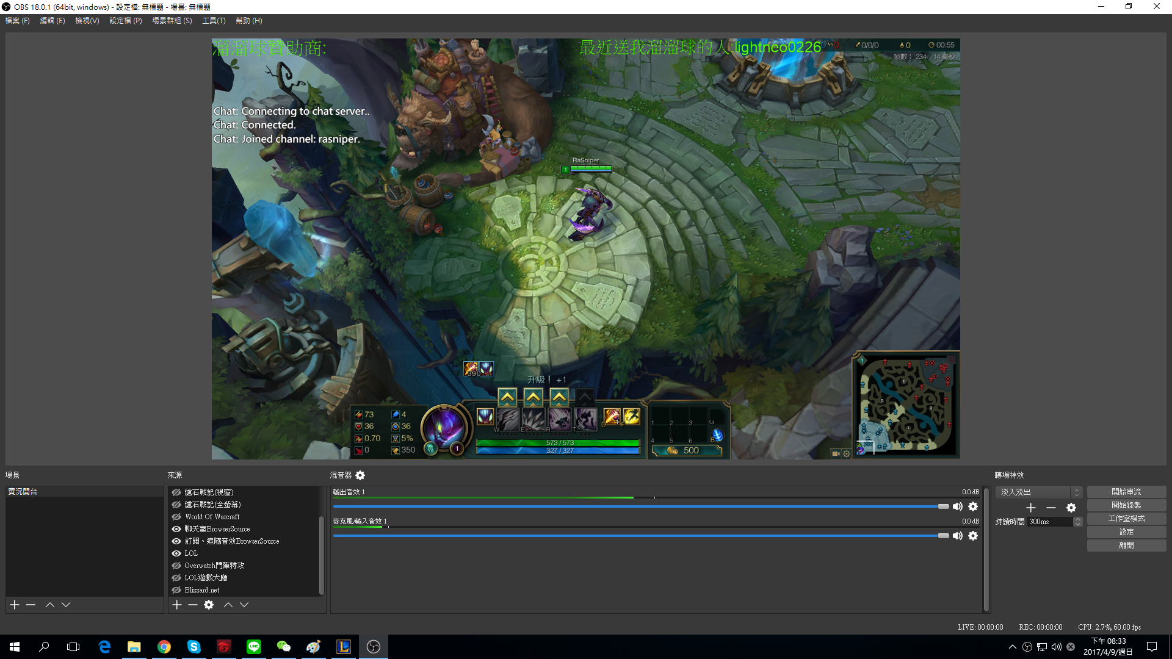
Task: Open OBS tray icon in system tray
Action: [1027, 647]
